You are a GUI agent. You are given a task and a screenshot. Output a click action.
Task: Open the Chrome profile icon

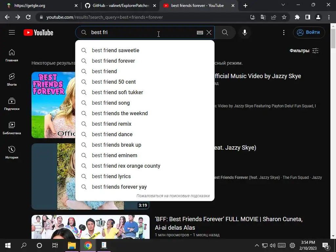point(318,17)
